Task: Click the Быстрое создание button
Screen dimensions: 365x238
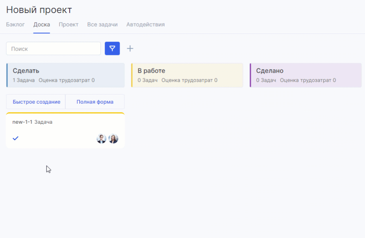Action: tap(36, 102)
